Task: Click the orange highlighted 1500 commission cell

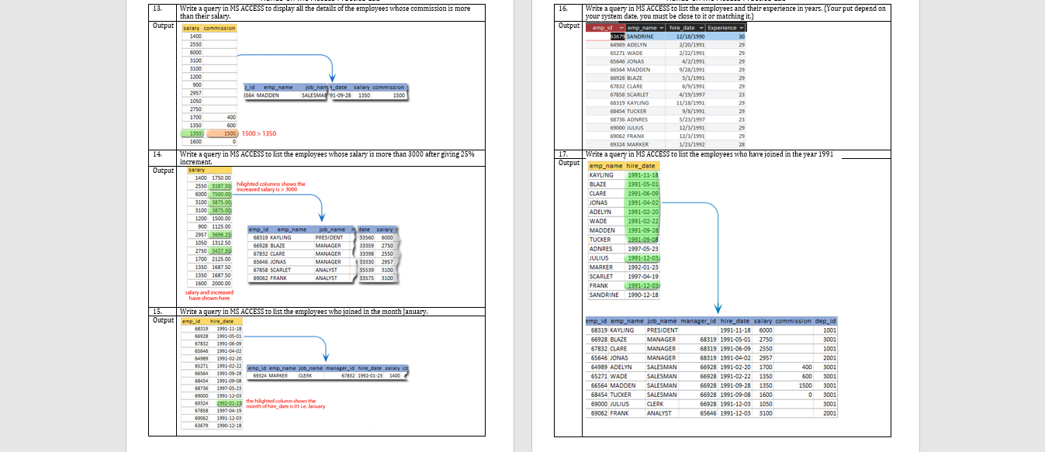Action: tap(223, 133)
